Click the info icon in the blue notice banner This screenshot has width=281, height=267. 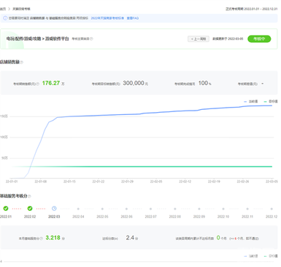tap(5, 18)
